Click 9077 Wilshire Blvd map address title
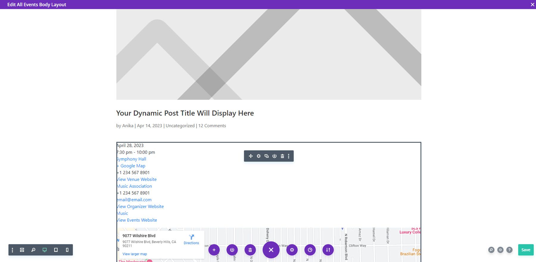This screenshot has height=262, width=536. [139, 236]
